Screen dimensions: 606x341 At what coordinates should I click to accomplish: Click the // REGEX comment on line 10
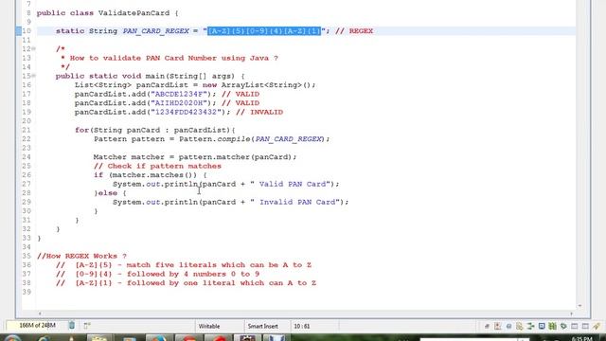pos(354,31)
